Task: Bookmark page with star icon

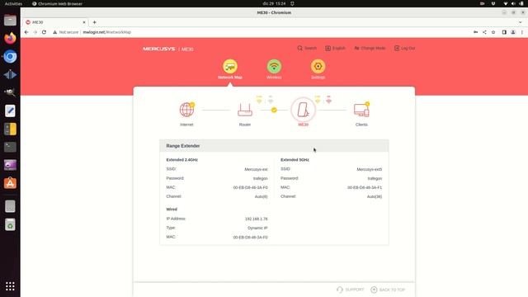Action: click(x=493, y=32)
